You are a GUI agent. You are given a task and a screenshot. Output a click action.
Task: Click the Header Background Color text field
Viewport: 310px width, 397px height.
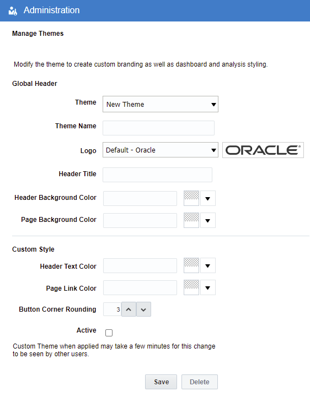tap(140, 198)
